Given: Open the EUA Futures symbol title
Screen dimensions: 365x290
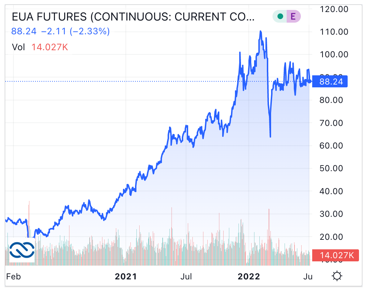Looking at the screenshot, I should 133,17.
